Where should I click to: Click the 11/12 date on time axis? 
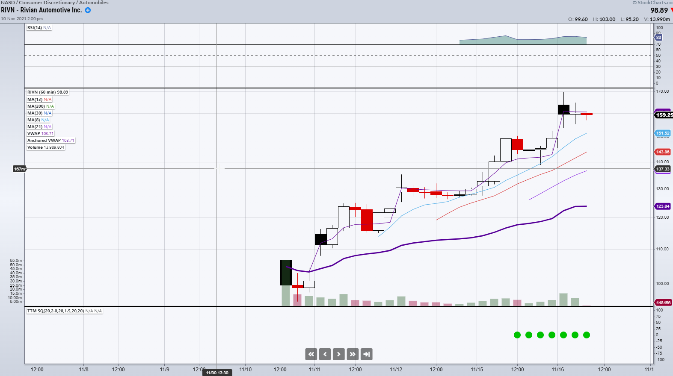coord(396,370)
